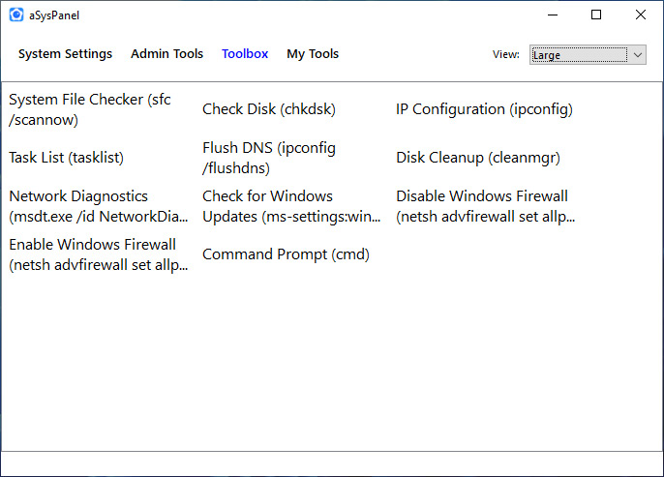This screenshot has width=664, height=477.
Task: Click the aSysPanel app icon in title bar
Action: click(16, 15)
